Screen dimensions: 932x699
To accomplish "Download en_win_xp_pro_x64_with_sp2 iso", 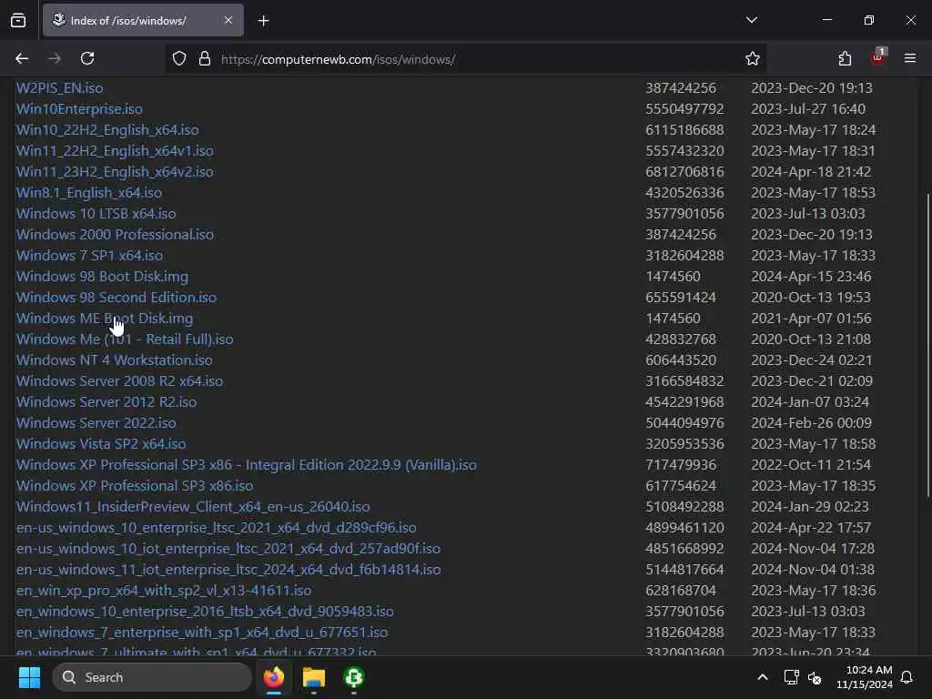I will click(x=164, y=590).
